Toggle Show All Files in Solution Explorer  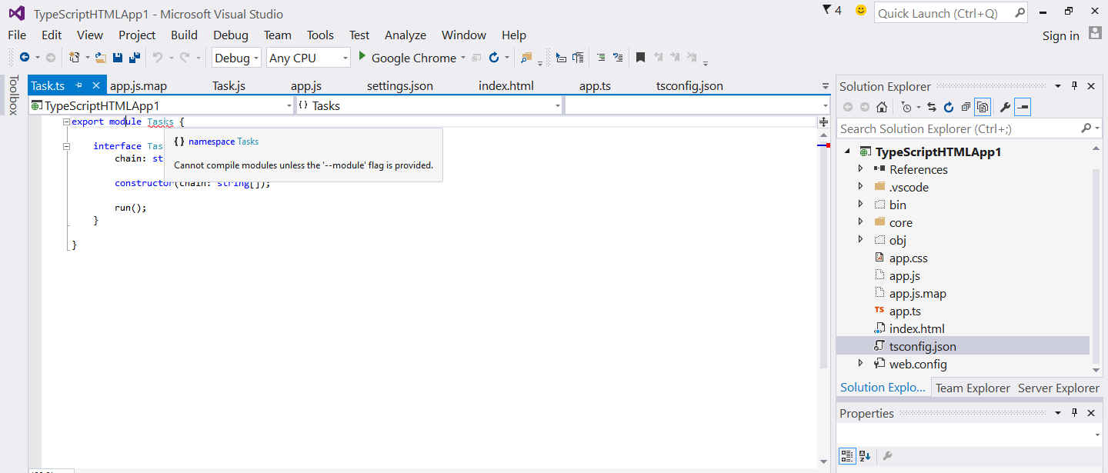click(983, 108)
